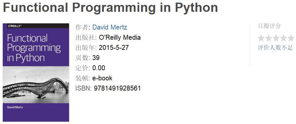Image resolution: width=296 pixels, height=124 pixels.
Task: Click the 装帧 label
Action: click(83, 78)
